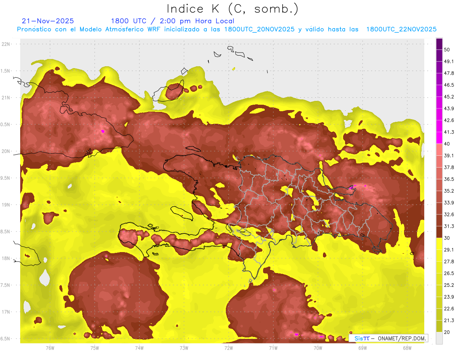
Task: Click "1800 UTC / 2:00 pm Hora Local"
Action: (172, 21)
